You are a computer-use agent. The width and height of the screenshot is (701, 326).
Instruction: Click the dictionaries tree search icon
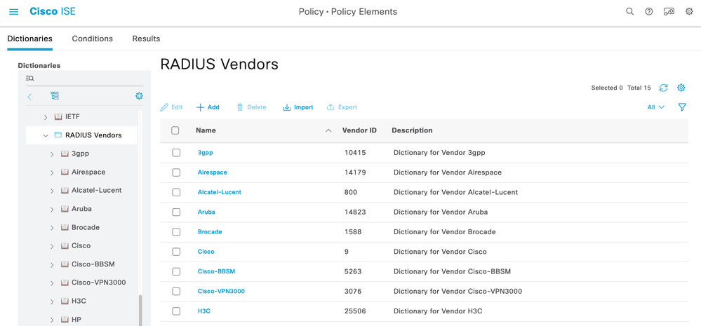click(30, 78)
